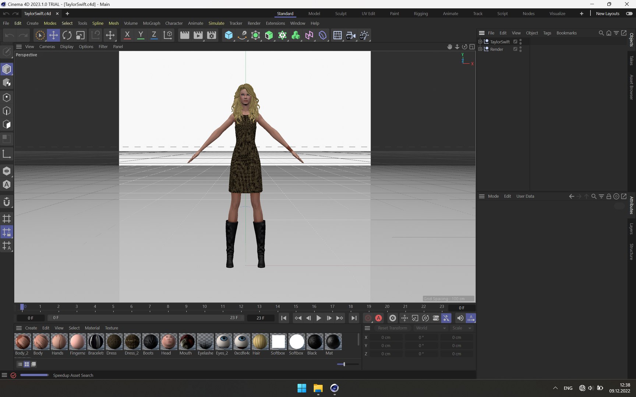
Task: Click the Head material thumbnail
Action: coord(169,341)
